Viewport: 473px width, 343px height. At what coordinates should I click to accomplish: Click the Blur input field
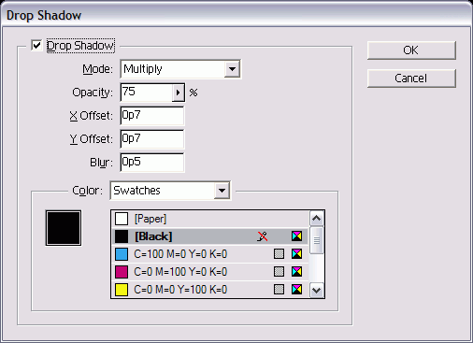pyautogui.click(x=152, y=163)
